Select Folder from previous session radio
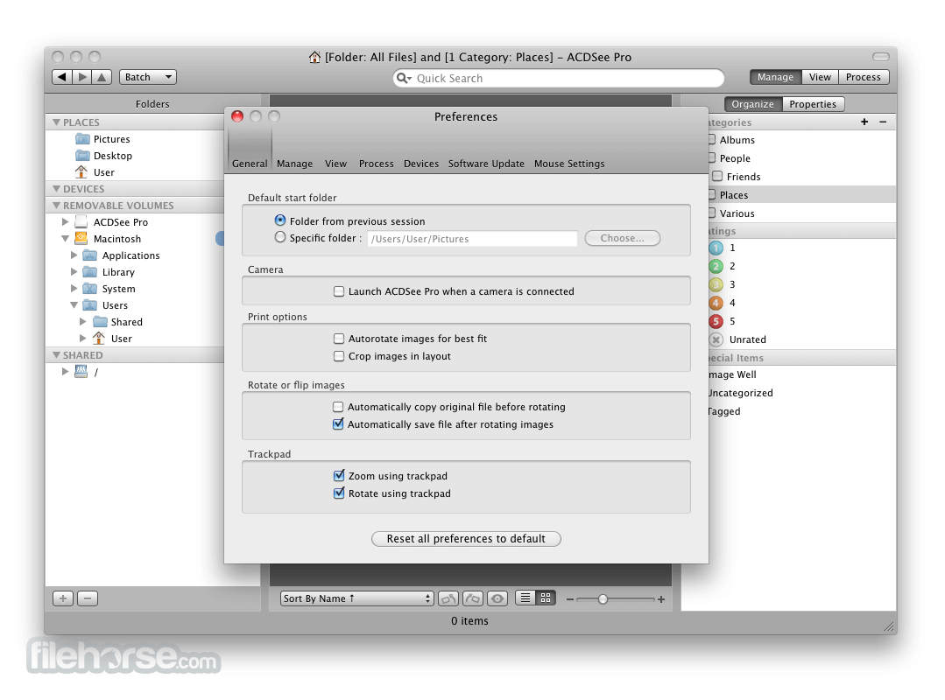Image resolution: width=945 pixels, height=700 pixels. pyautogui.click(x=280, y=220)
